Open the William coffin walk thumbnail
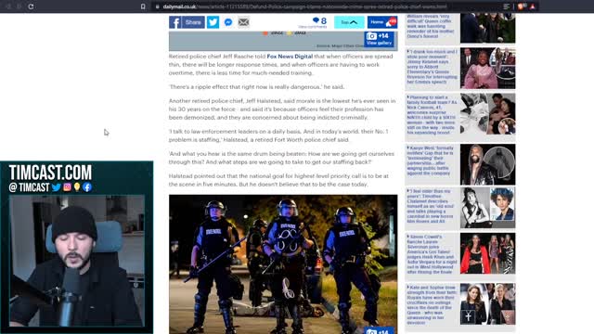 pos(487,28)
